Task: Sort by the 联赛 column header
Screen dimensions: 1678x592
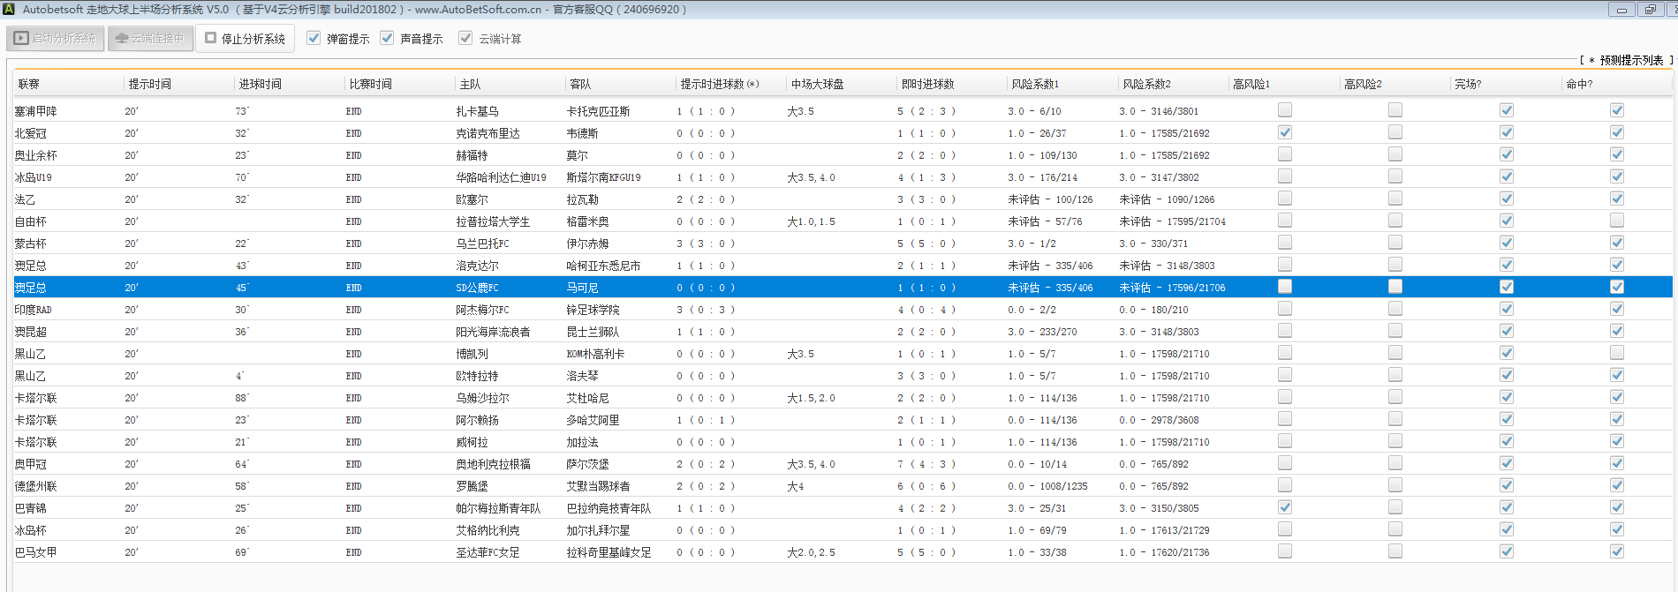Action: 29,84
